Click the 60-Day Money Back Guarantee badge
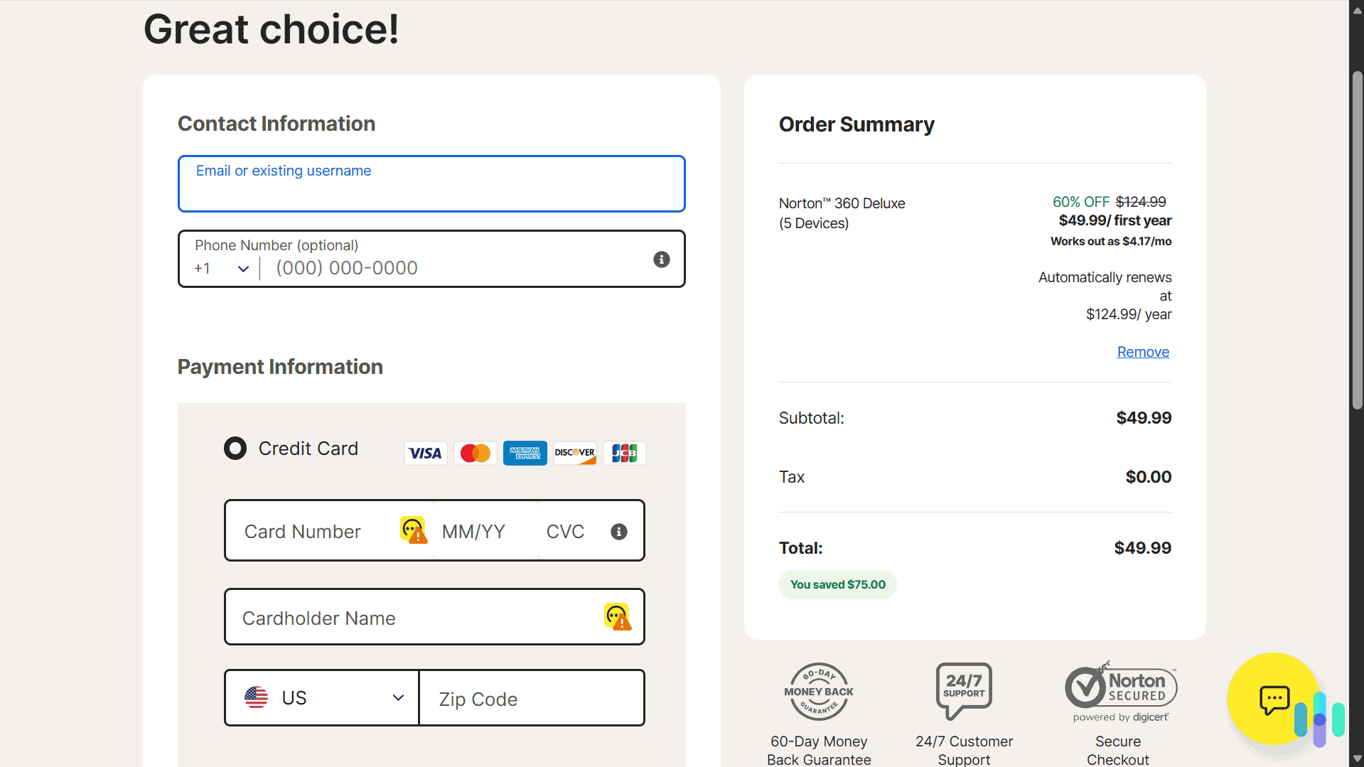Viewport: 1364px width, 767px height. (x=819, y=692)
